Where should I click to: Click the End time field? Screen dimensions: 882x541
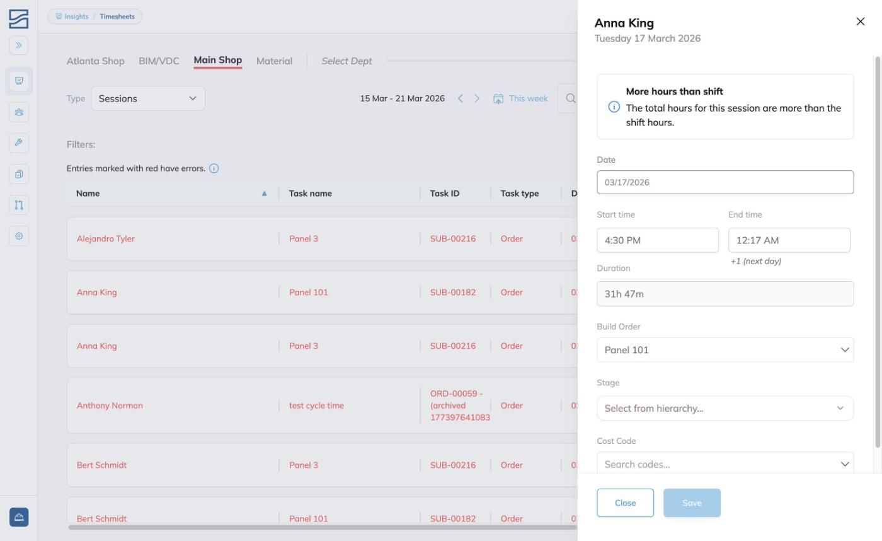[789, 240]
